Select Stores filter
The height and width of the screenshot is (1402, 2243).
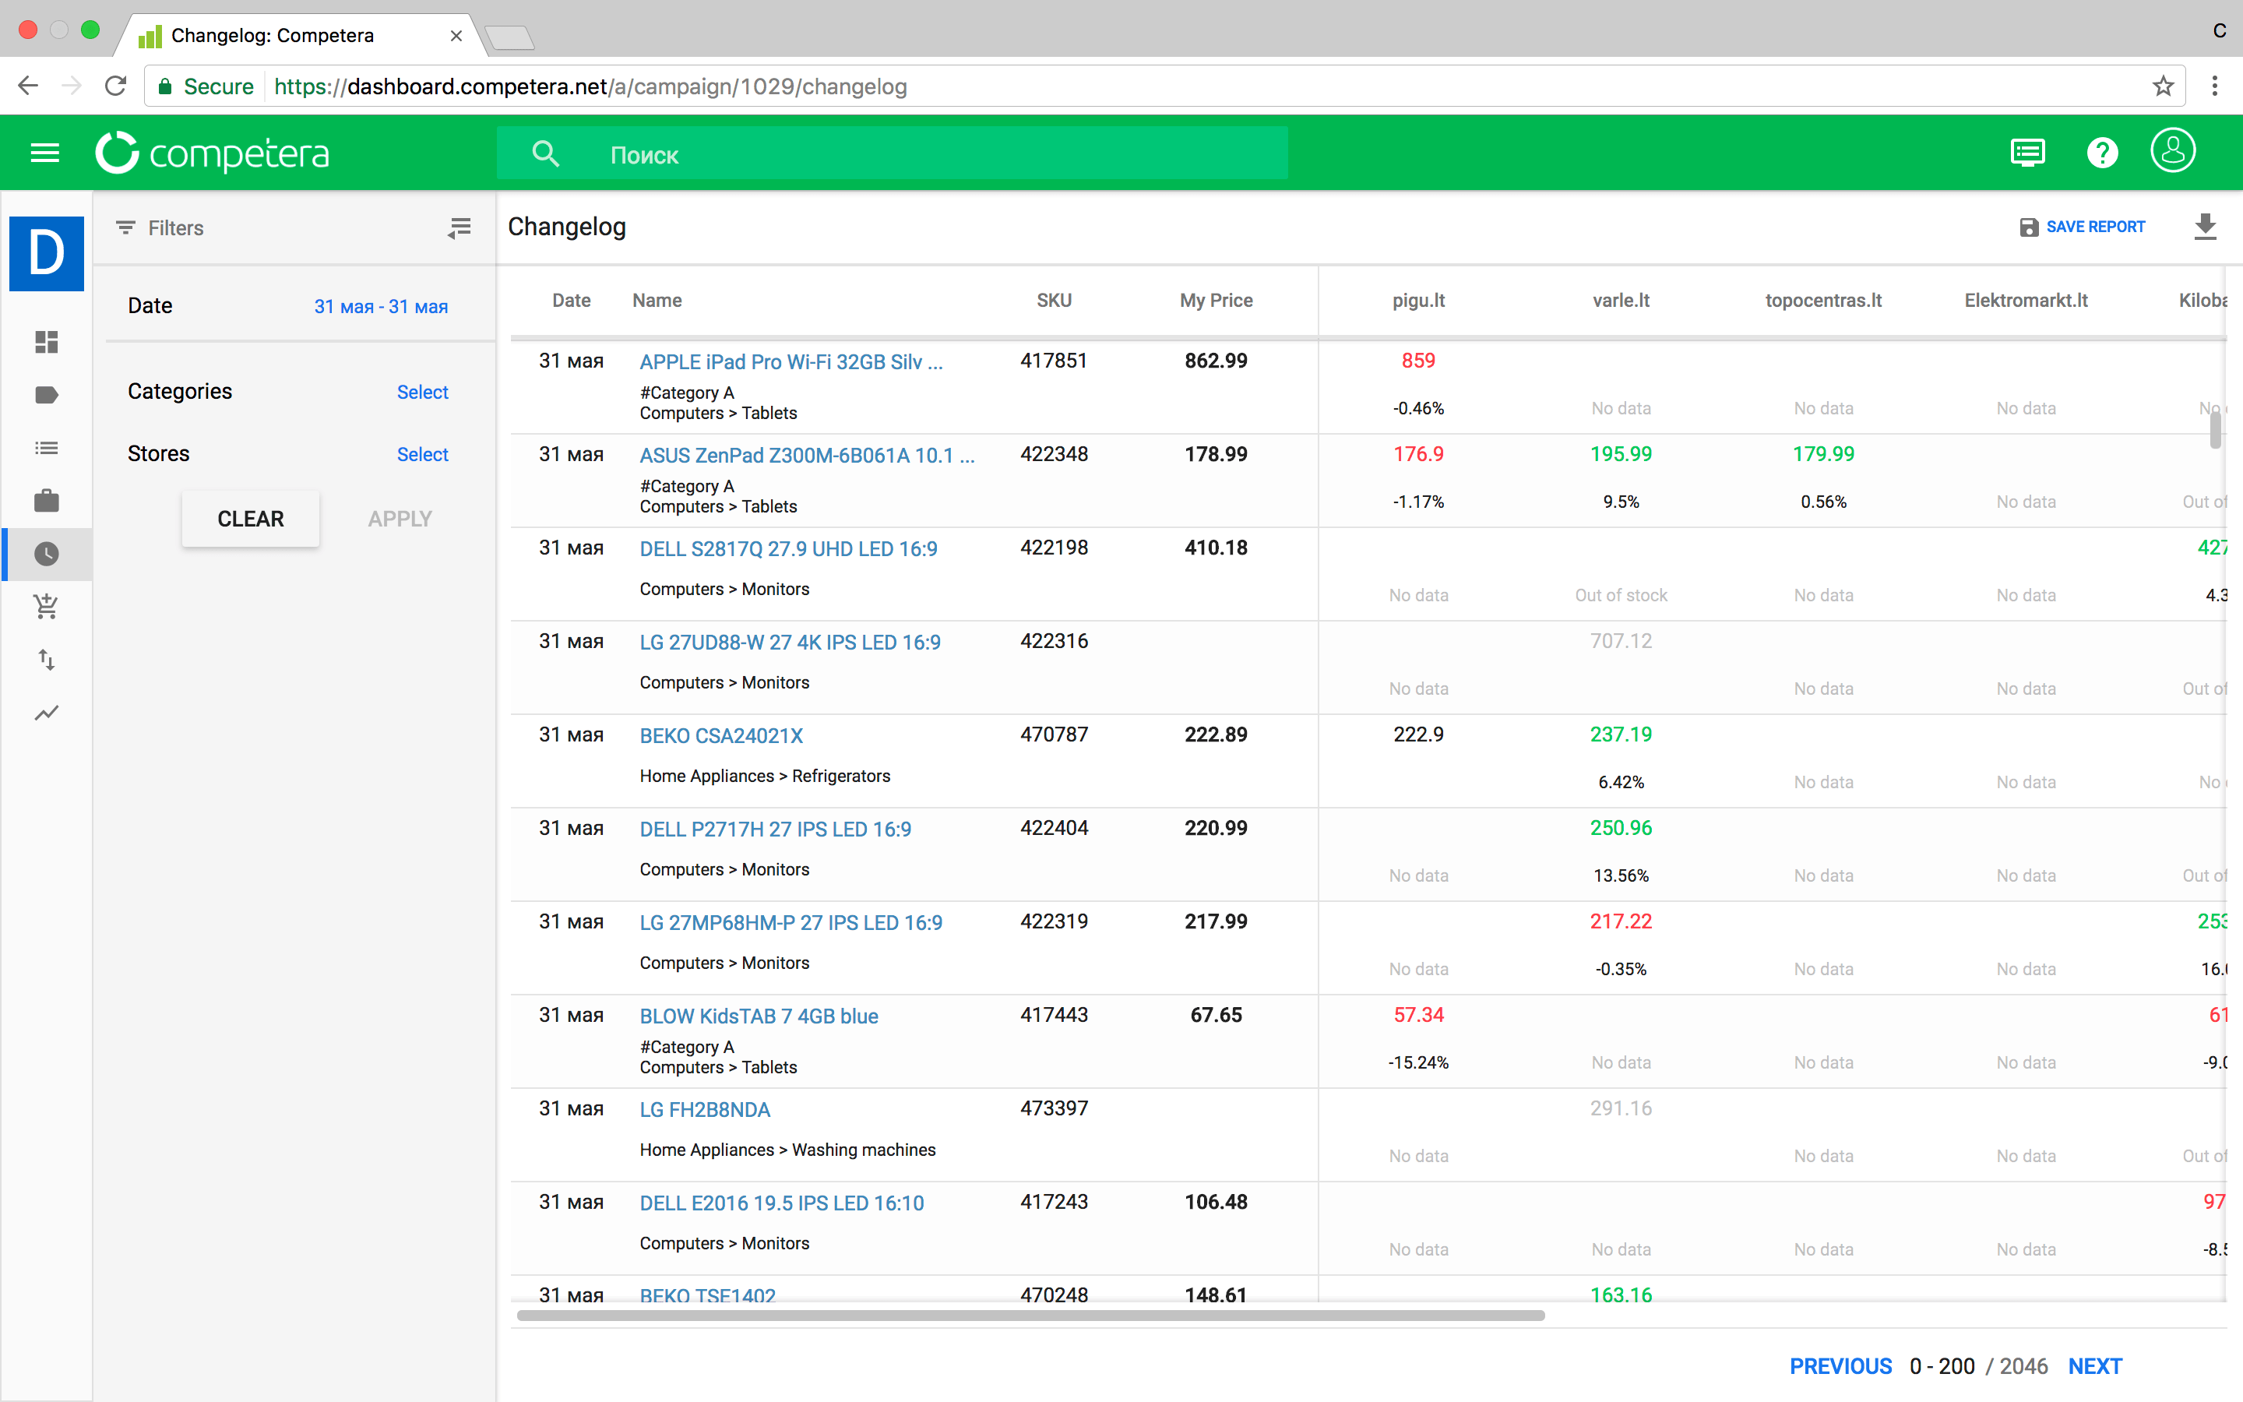(423, 453)
